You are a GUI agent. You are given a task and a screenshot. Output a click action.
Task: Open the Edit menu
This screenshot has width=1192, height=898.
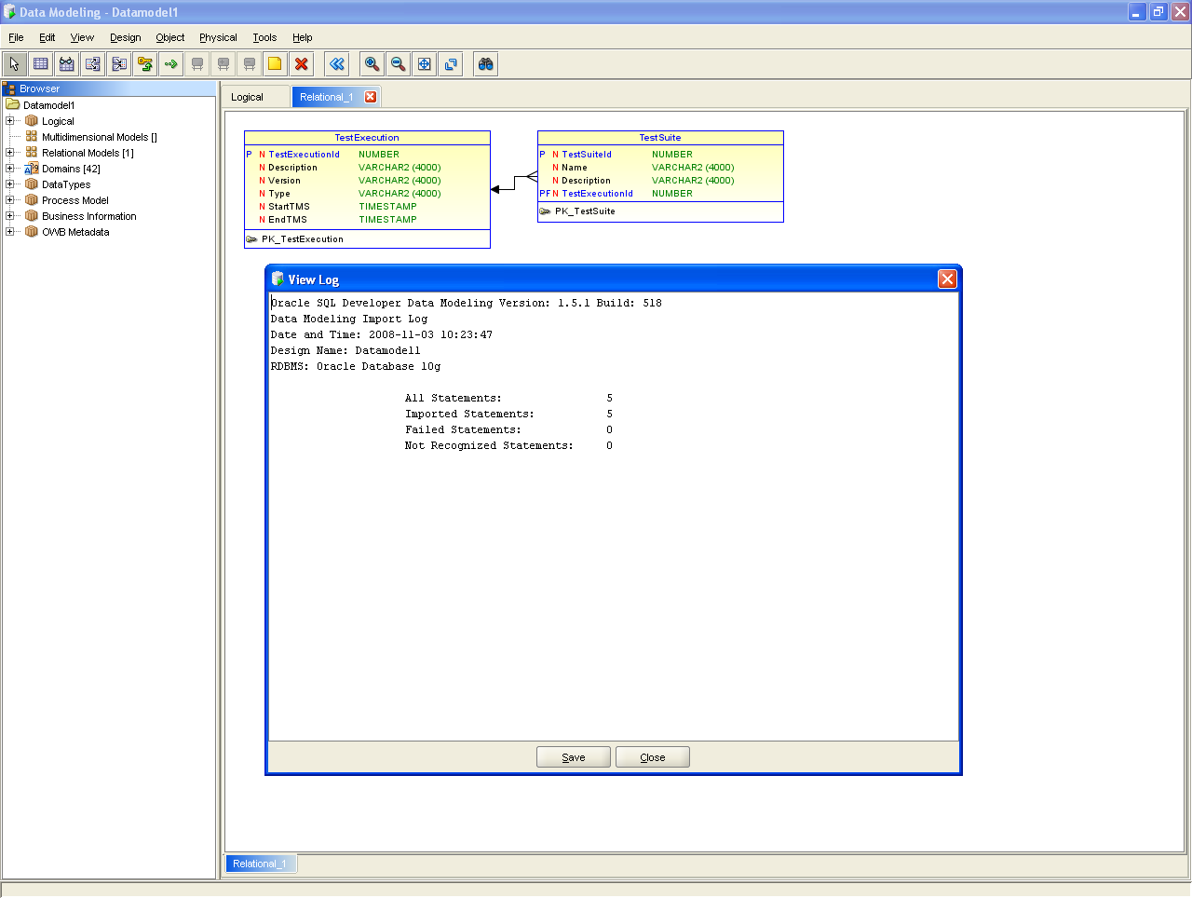(x=47, y=37)
